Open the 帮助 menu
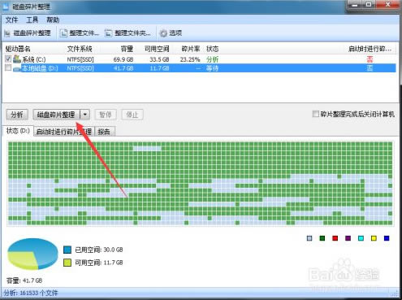 pyautogui.click(x=53, y=20)
